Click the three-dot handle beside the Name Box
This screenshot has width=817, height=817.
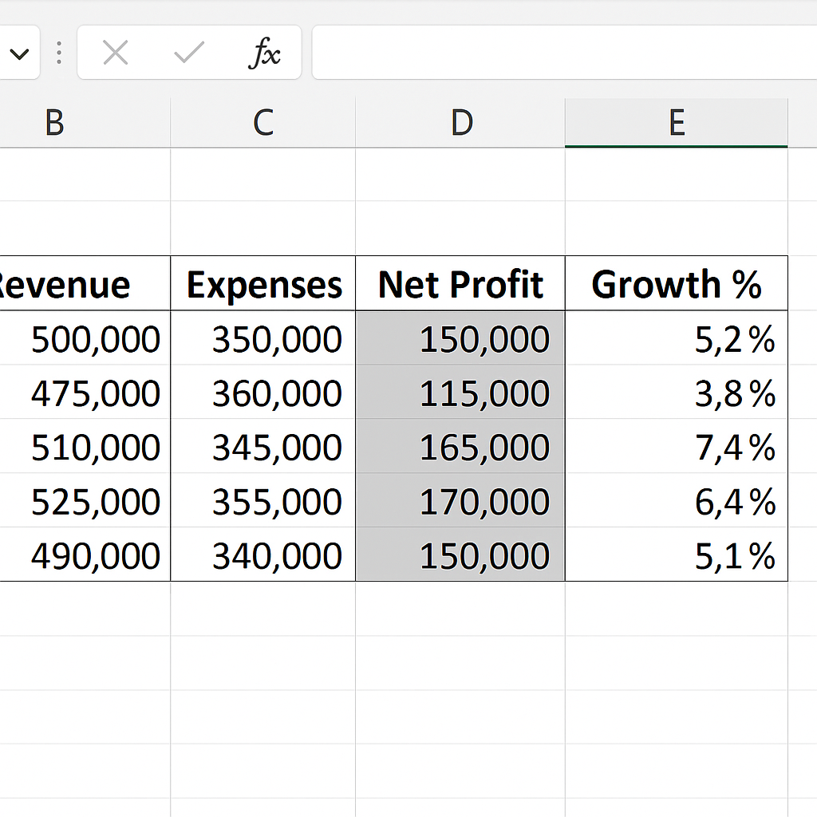[59, 53]
